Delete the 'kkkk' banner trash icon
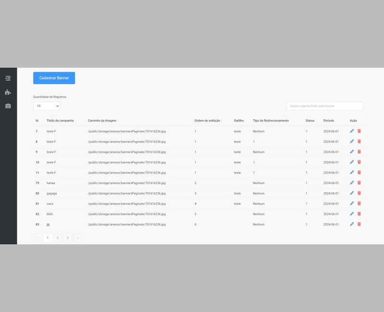Viewport: 384px width, 312px height. click(359, 214)
